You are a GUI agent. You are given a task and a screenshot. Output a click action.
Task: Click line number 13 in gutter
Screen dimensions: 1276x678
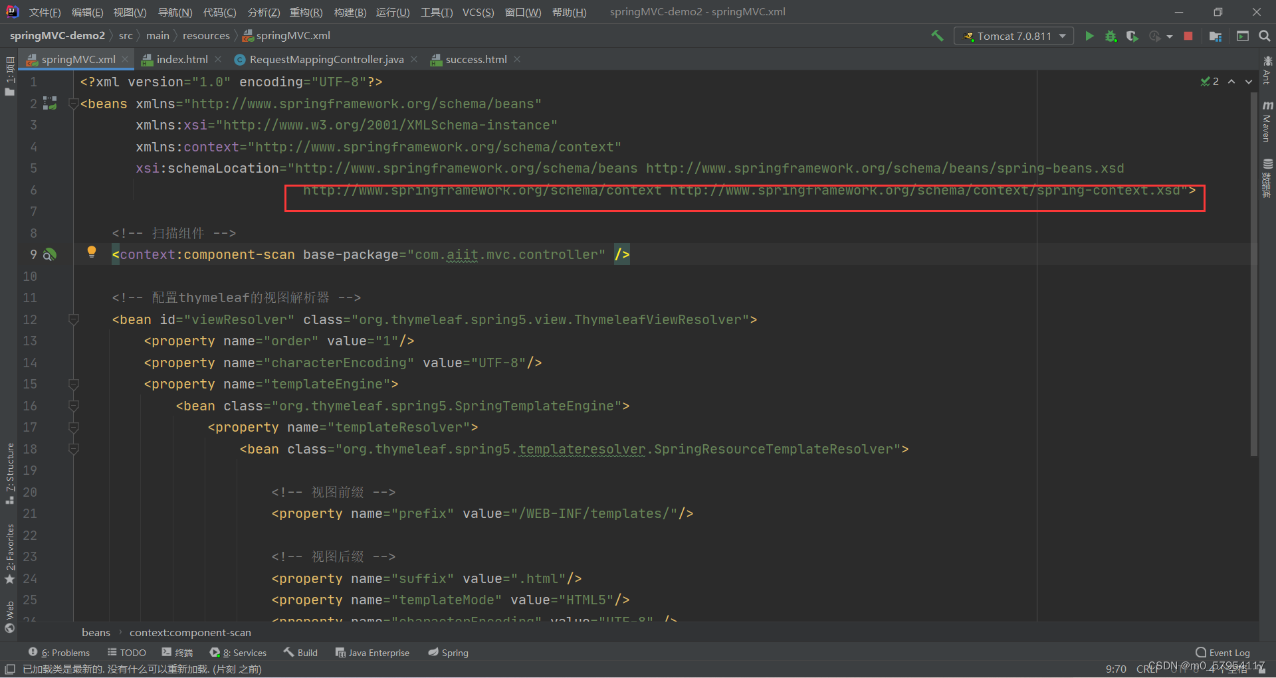point(30,341)
